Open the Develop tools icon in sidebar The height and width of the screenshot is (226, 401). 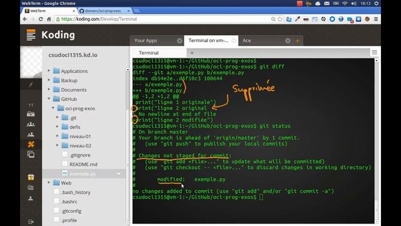pyautogui.click(x=31, y=144)
